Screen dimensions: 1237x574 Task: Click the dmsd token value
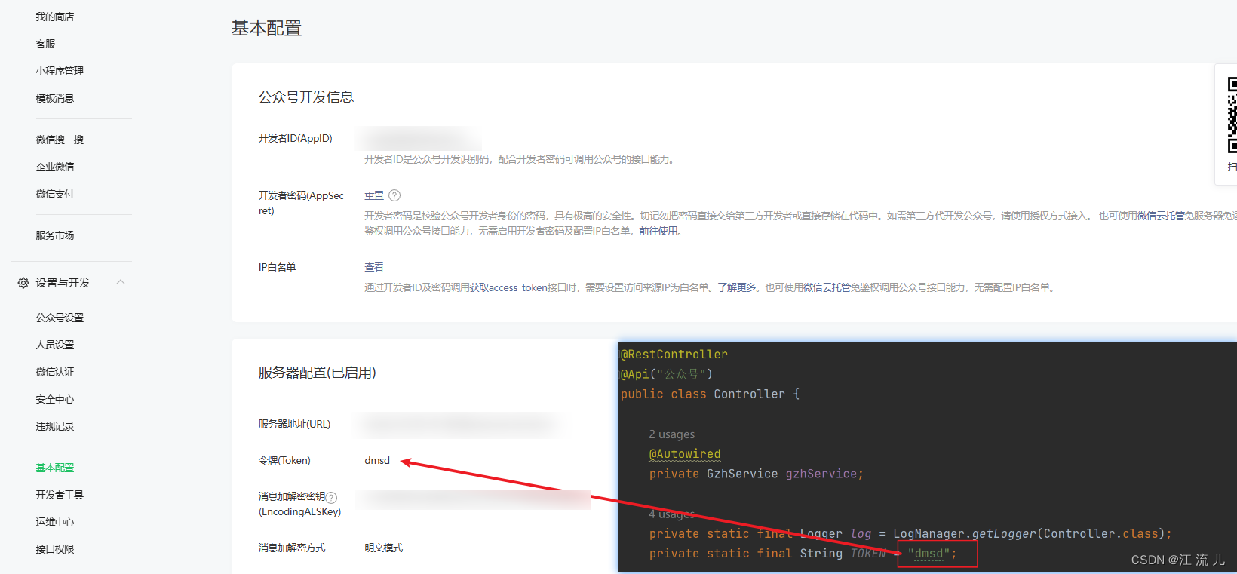[x=377, y=460]
